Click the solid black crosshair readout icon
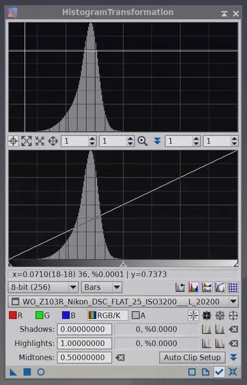 click(x=207, y=316)
